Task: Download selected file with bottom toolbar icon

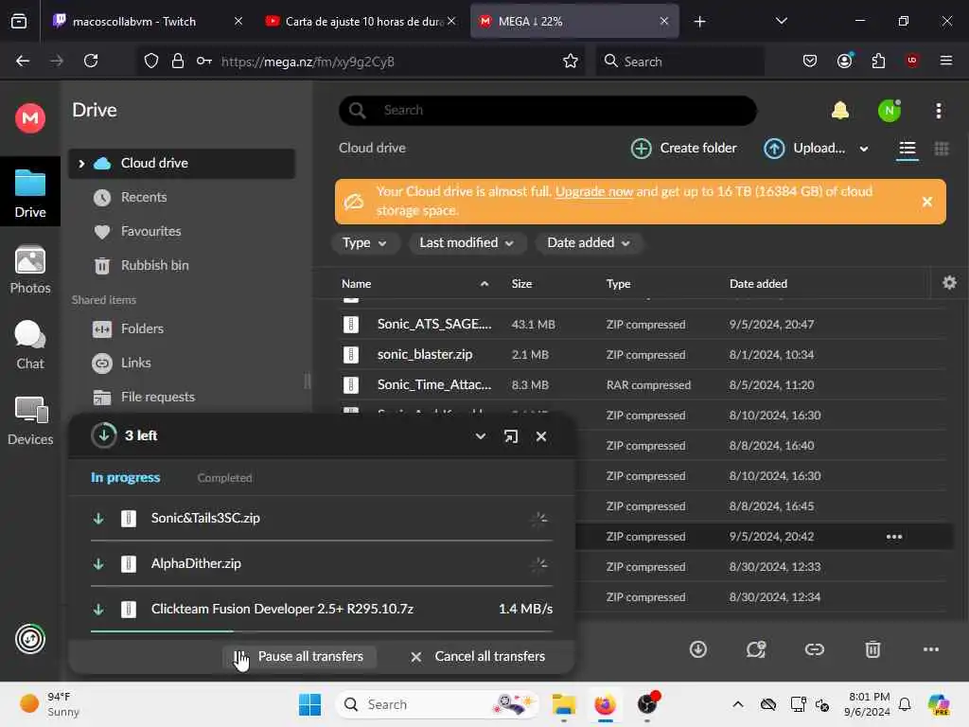Action: pyautogui.click(x=697, y=649)
